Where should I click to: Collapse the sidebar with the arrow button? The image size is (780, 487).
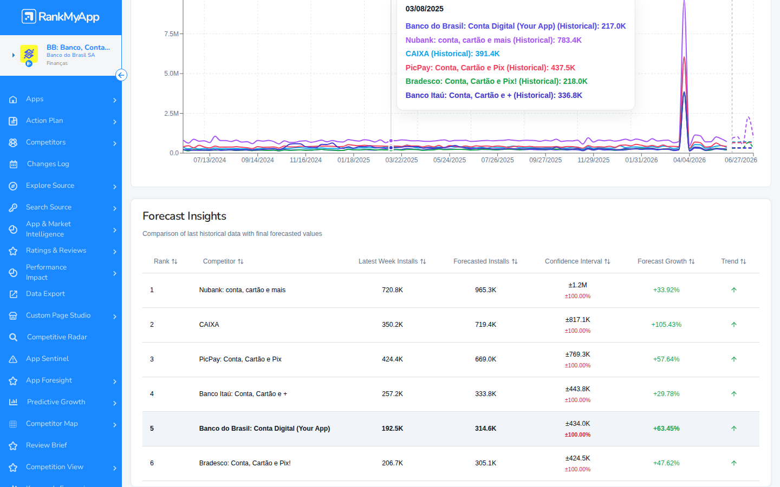(121, 75)
